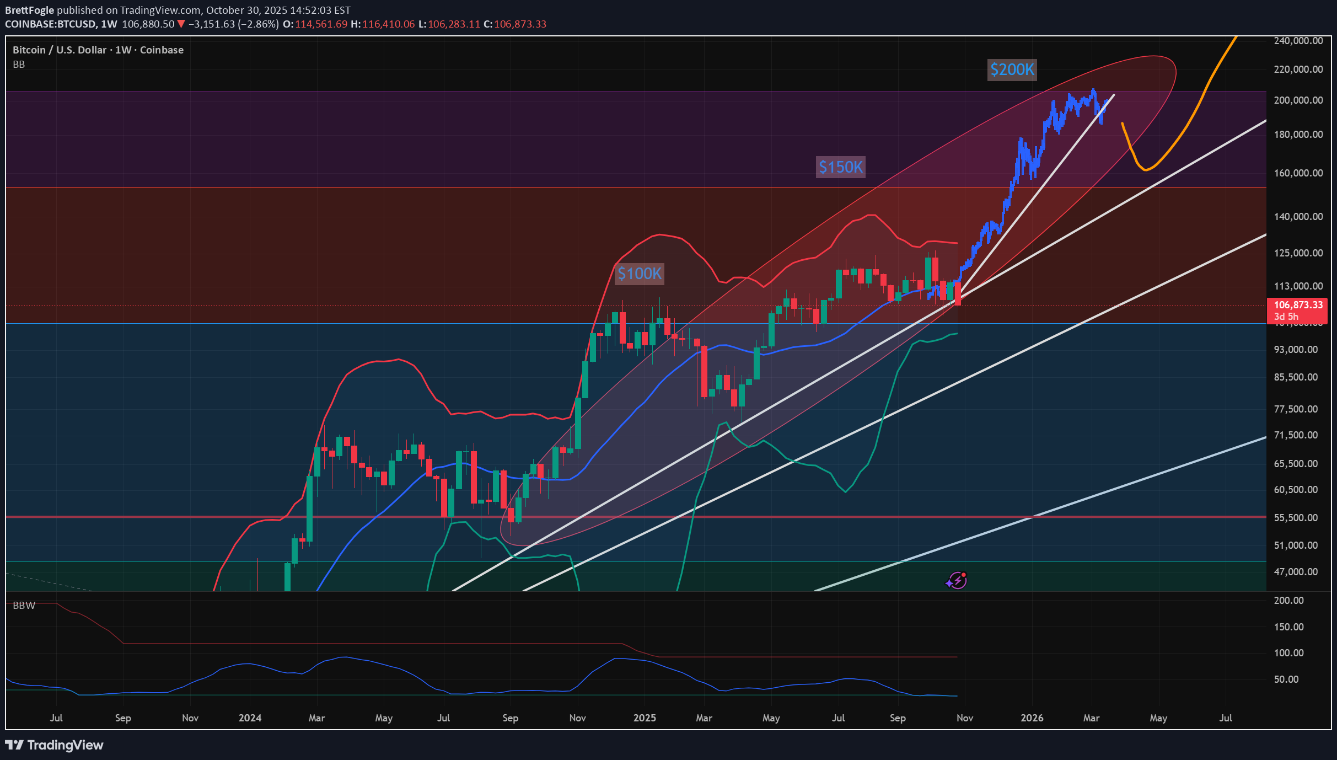
Task: Click the COINBASE:BTCUSD symbol text
Action: 50,24
